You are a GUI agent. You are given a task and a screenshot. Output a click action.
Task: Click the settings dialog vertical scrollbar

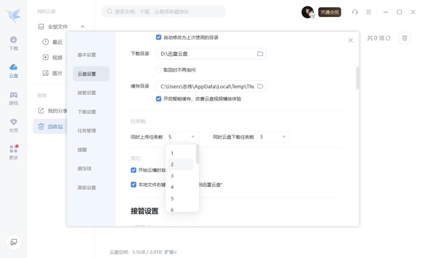pos(357,78)
